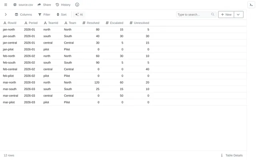
Task: Select the mar-pilot row id cell
Action: [x=9, y=102]
